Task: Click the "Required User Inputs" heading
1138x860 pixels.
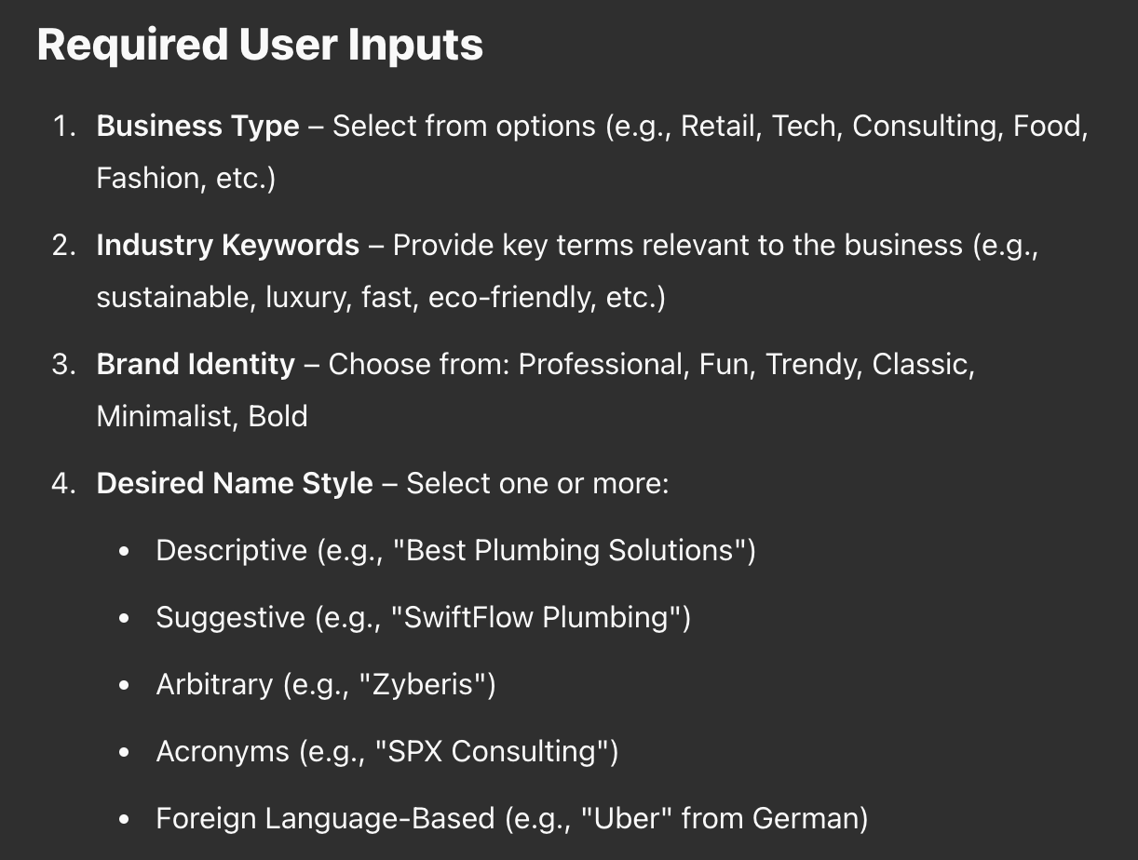Action: pyautogui.click(x=260, y=45)
